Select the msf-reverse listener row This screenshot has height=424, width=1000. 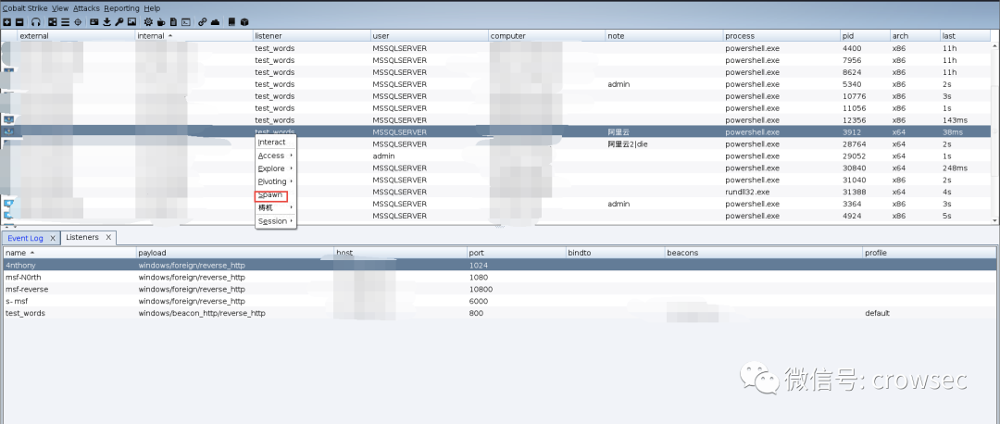point(499,289)
